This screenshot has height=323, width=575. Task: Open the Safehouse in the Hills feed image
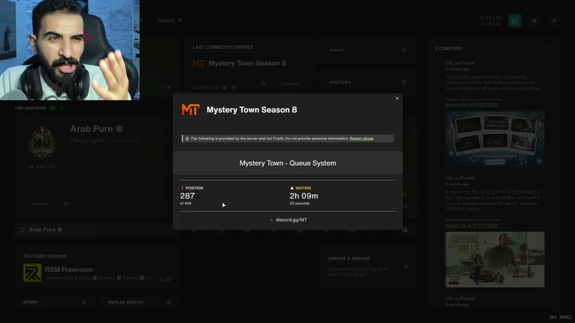pyautogui.click(x=495, y=260)
